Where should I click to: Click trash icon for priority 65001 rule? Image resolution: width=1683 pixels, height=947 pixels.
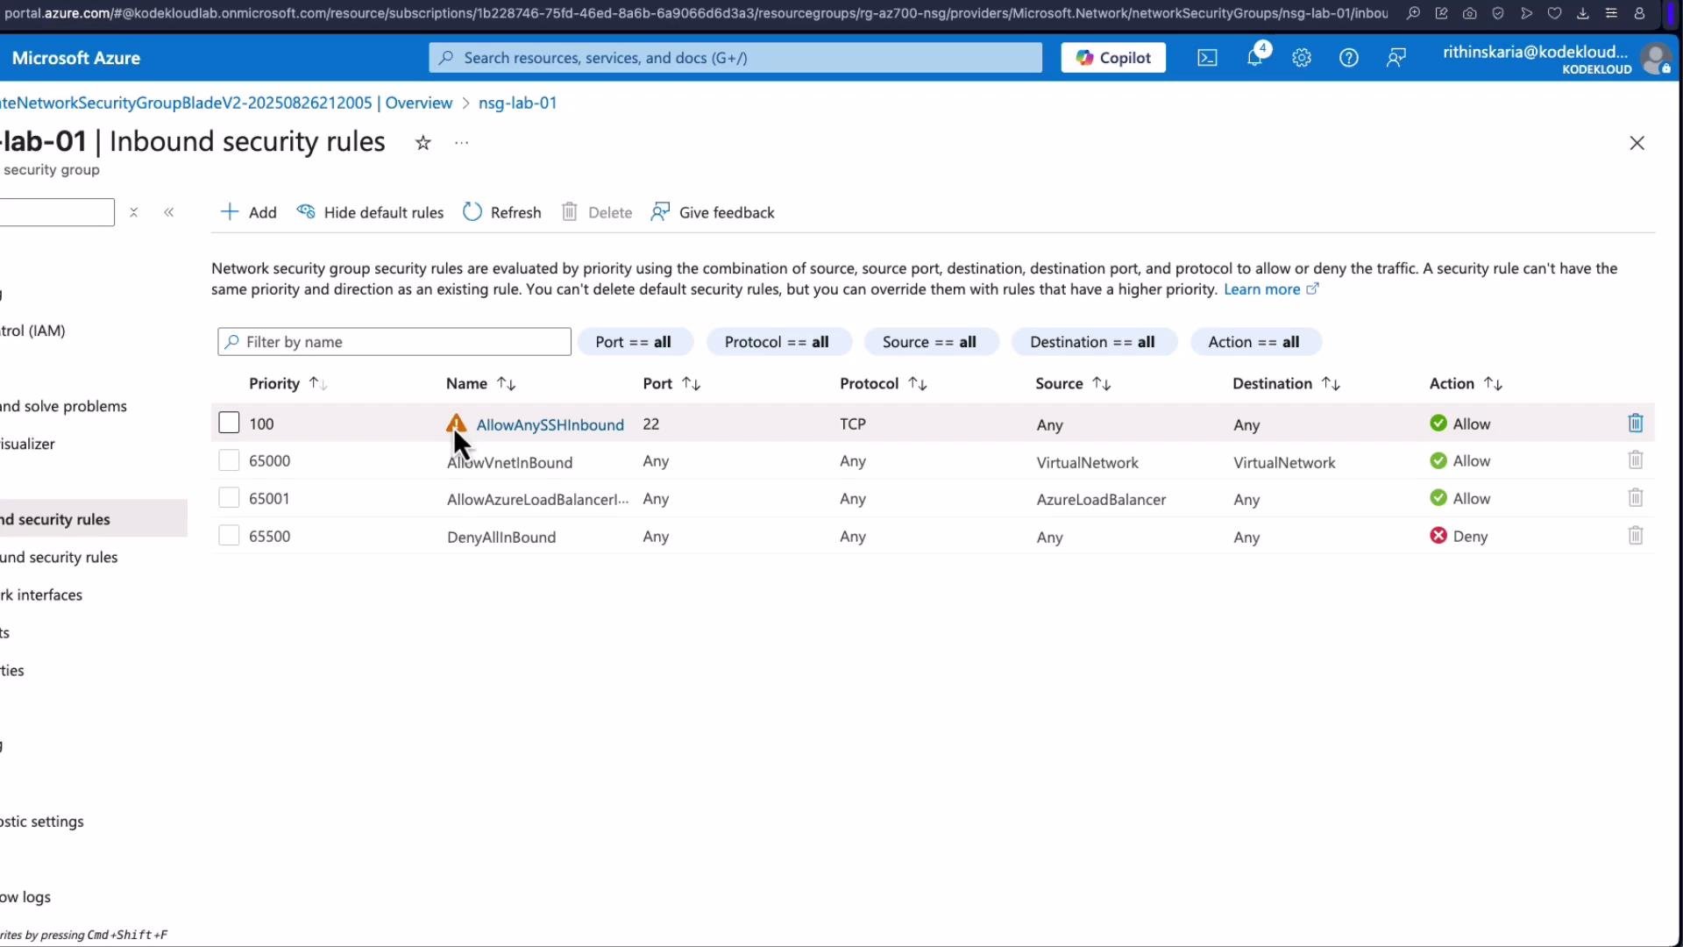[1636, 498]
